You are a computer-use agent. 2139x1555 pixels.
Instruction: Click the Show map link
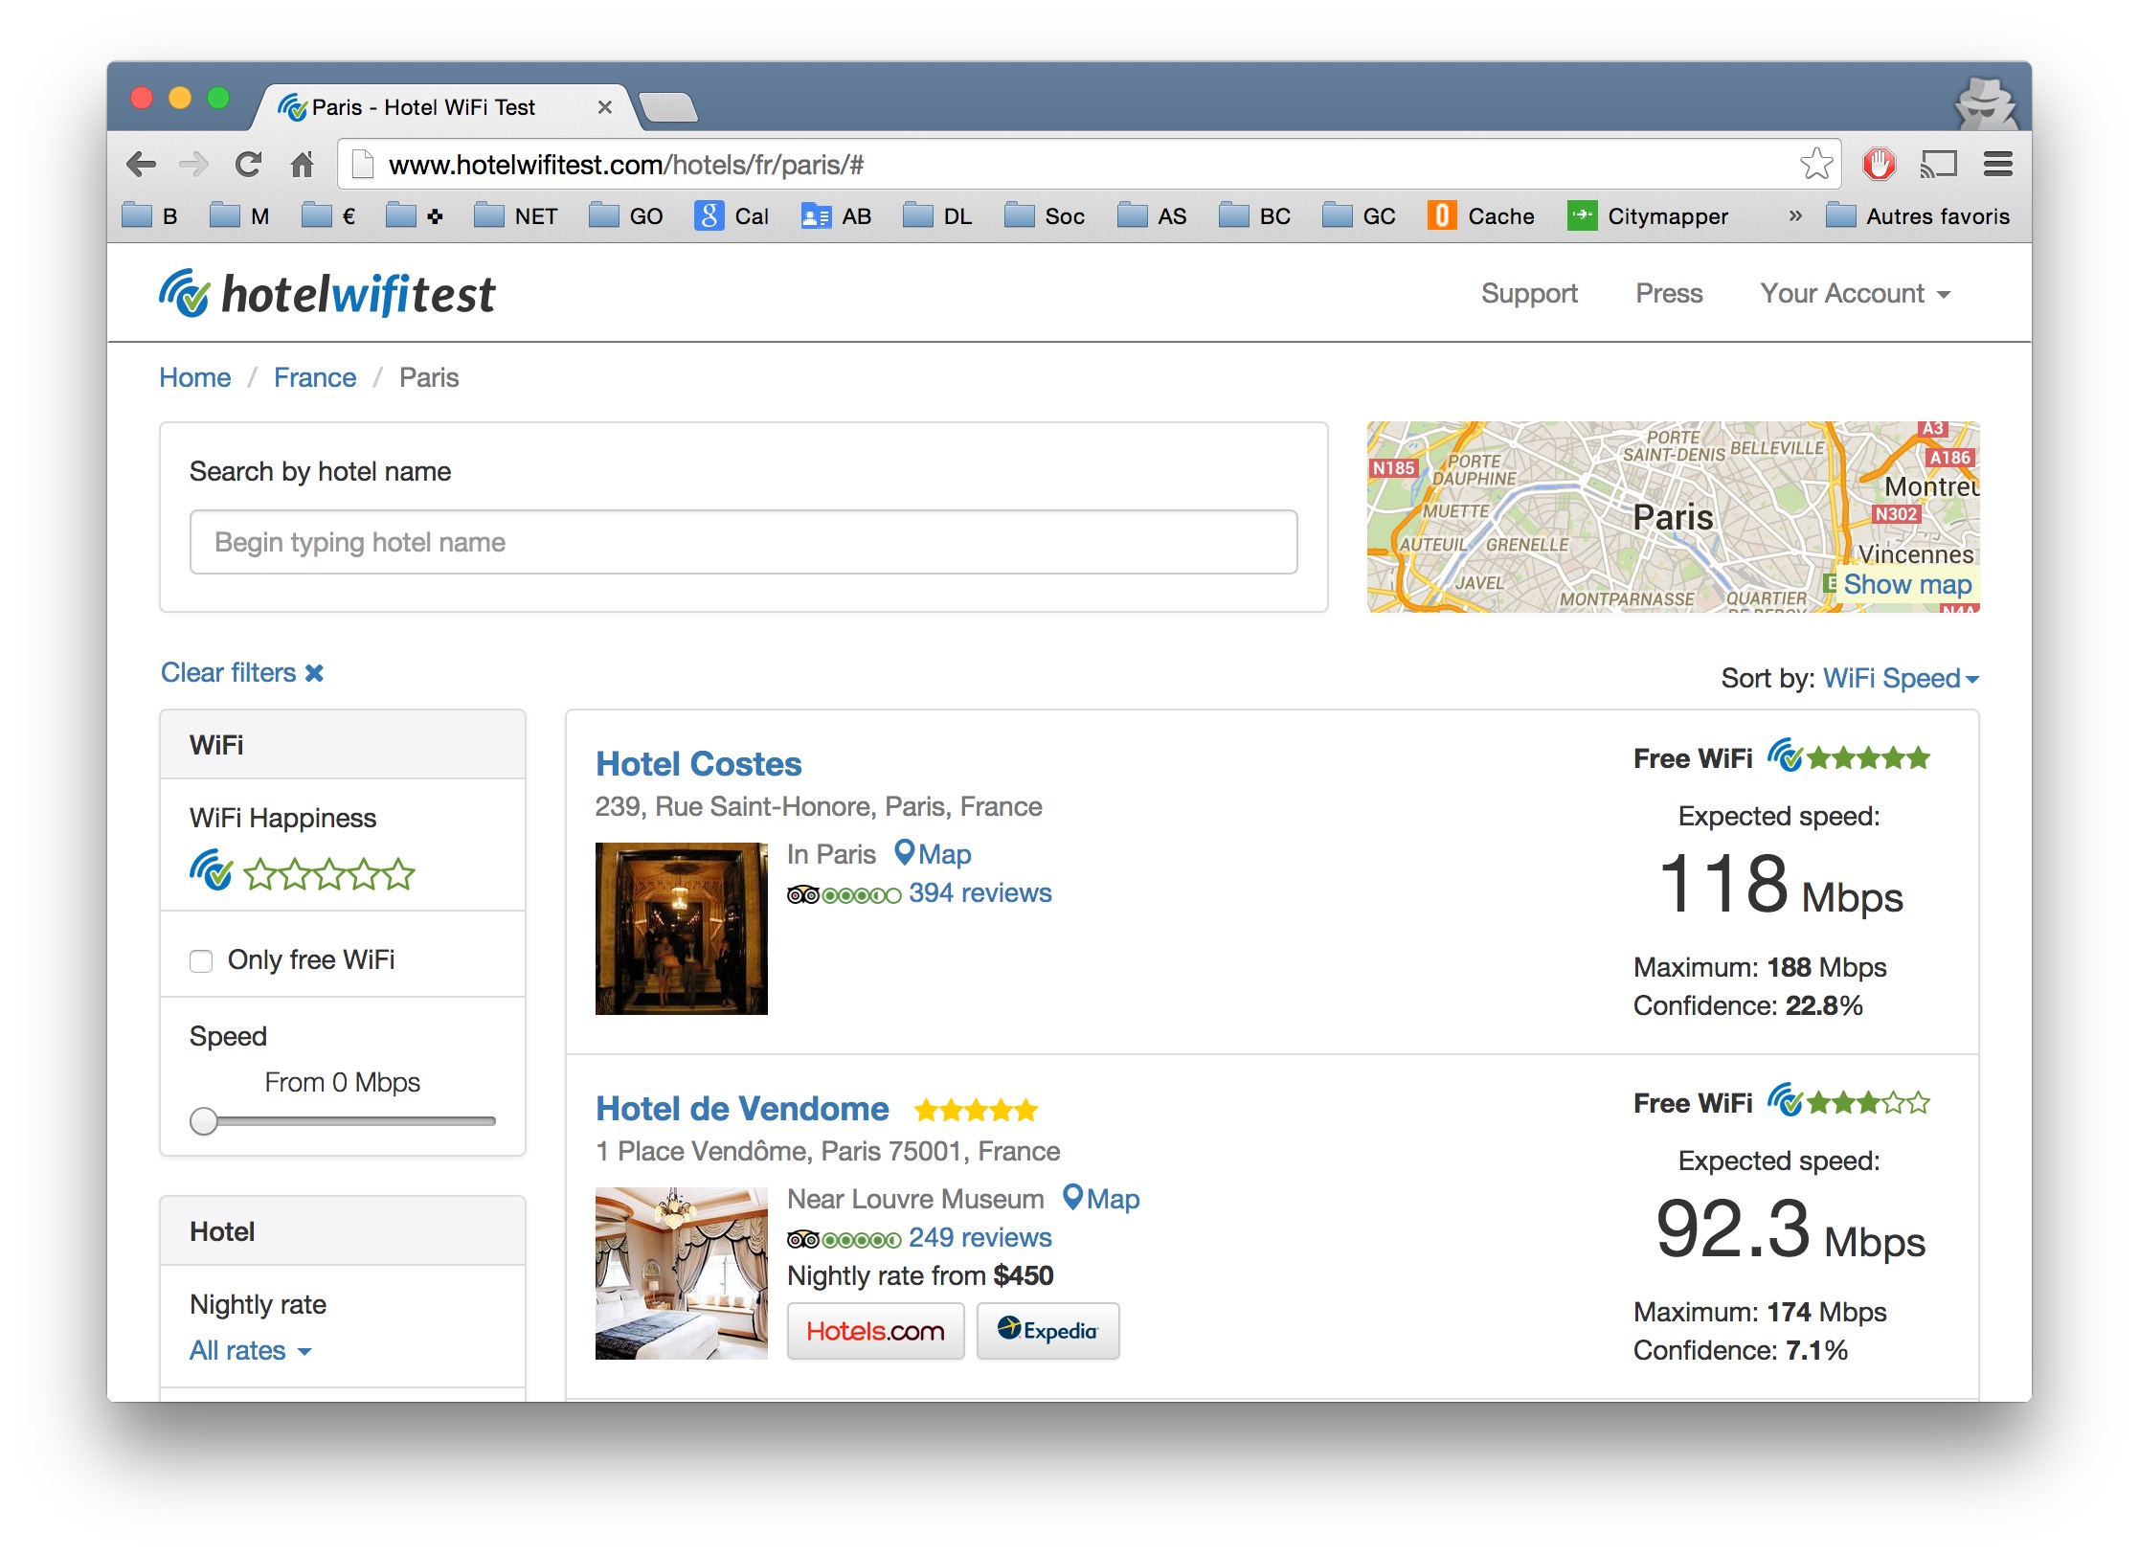(1906, 584)
